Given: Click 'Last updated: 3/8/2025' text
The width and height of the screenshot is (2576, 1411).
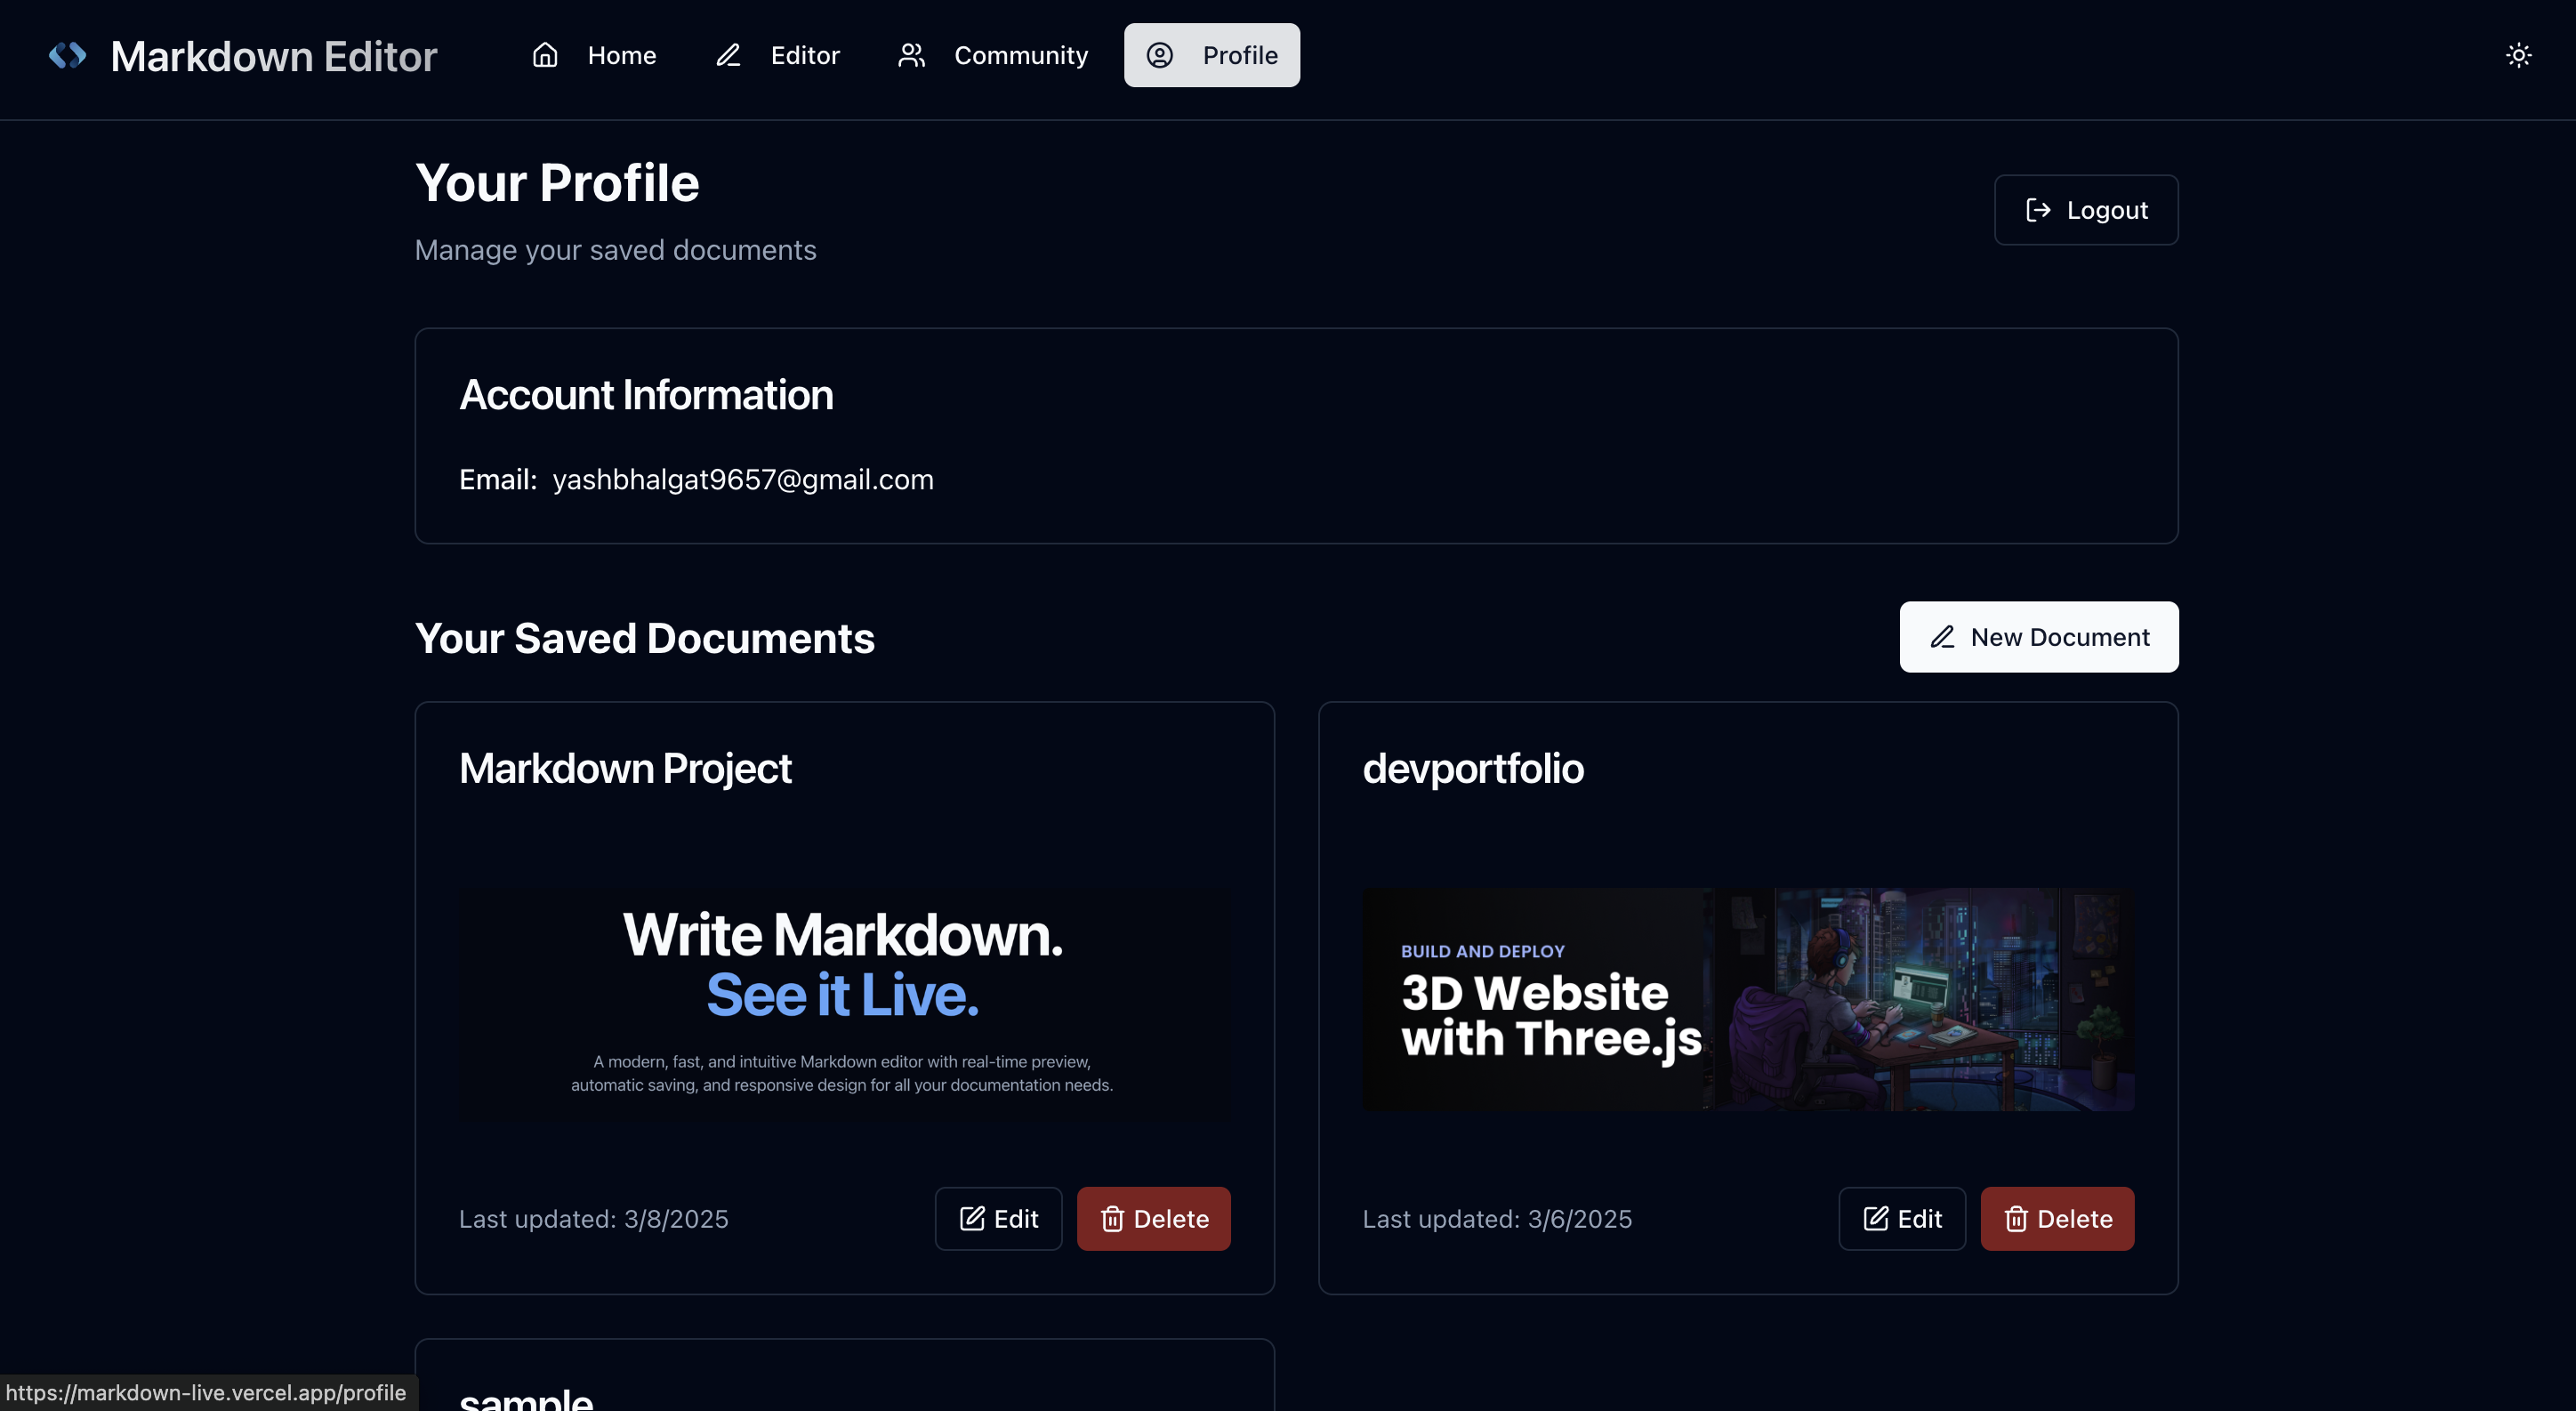Looking at the screenshot, I should [594, 1219].
